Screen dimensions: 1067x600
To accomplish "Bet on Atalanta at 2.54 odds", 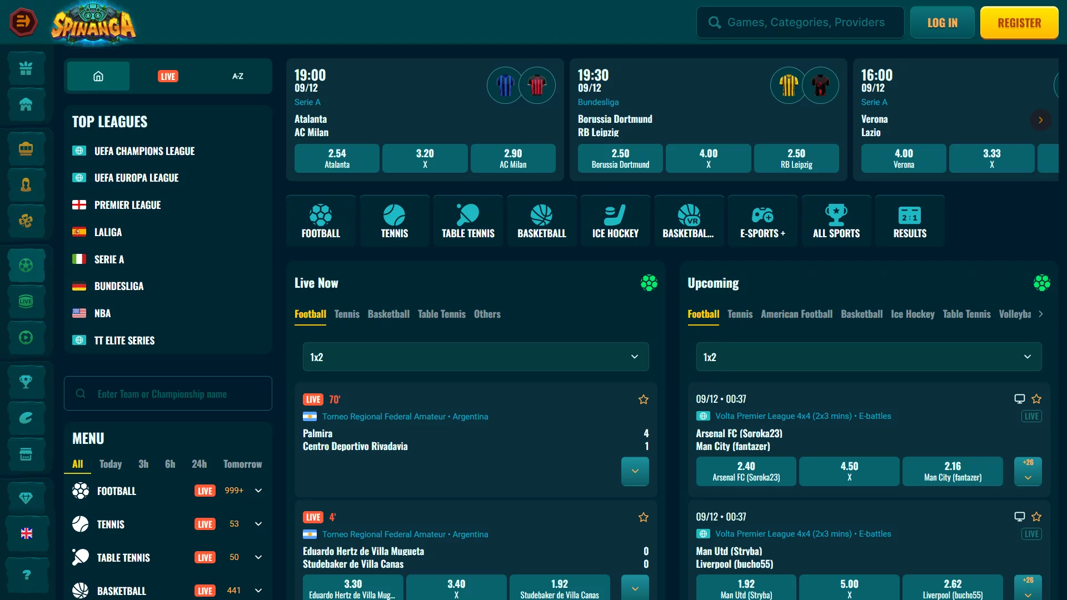I will point(337,158).
